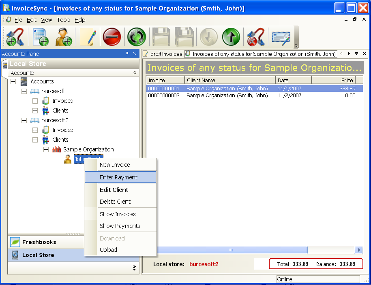The width and height of the screenshot is (371, 285).
Task: Toggle auto-hide pin on Accounts Pane
Action: (x=127, y=54)
